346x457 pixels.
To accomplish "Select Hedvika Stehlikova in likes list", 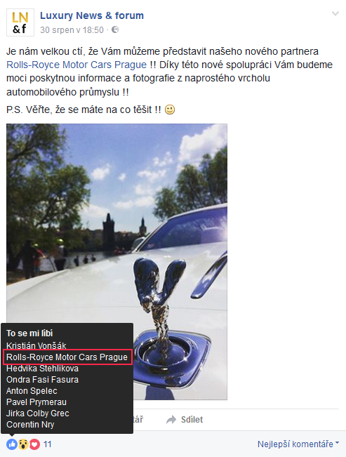I will [42, 369].
